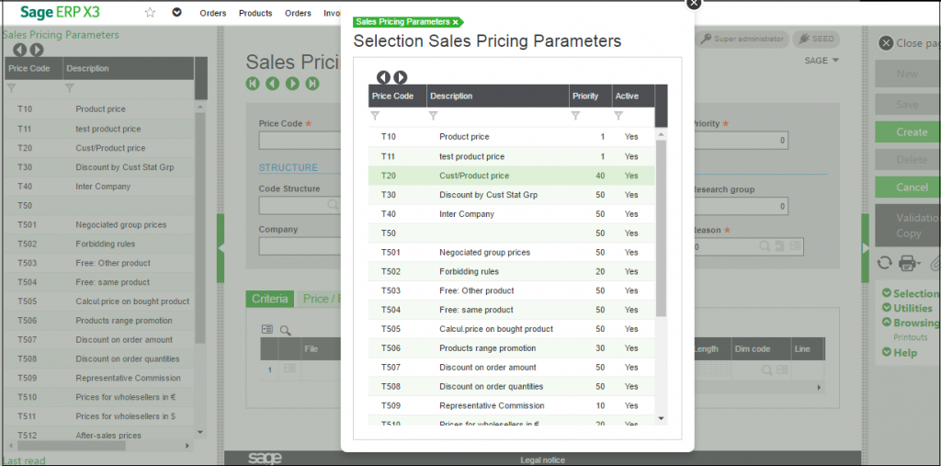This screenshot has width=941, height=466.
Task: Expand the right panel green handle
Action: [x=866, y=248]
